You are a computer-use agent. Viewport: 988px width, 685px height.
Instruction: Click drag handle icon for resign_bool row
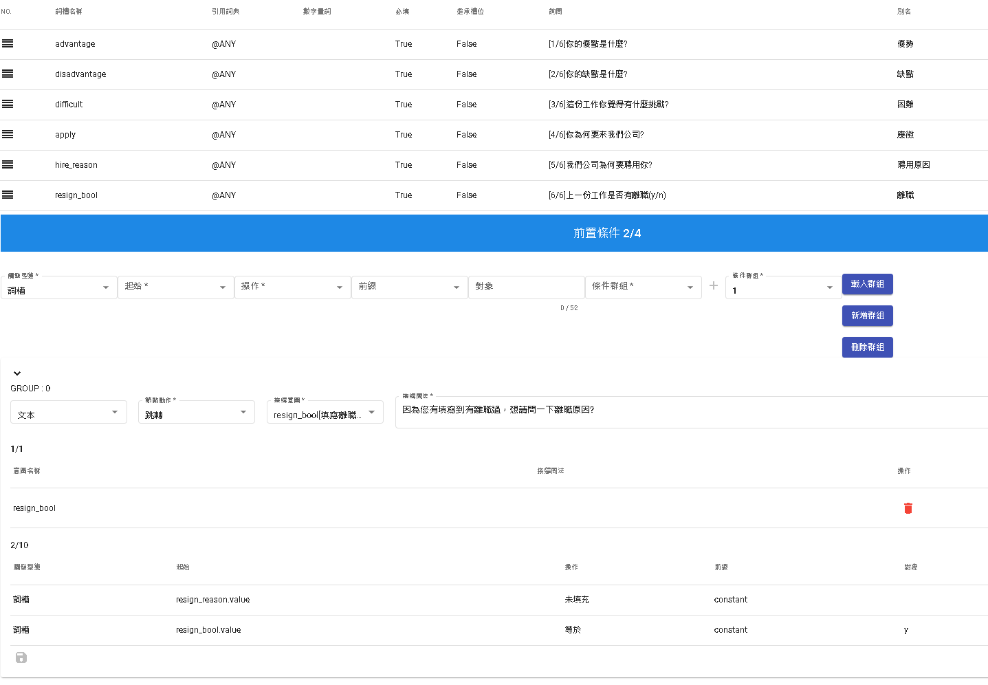click(8, 195)
